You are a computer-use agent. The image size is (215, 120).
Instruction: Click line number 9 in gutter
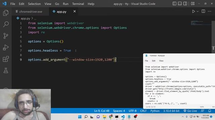pyautogui.click(x=21, y=60)
